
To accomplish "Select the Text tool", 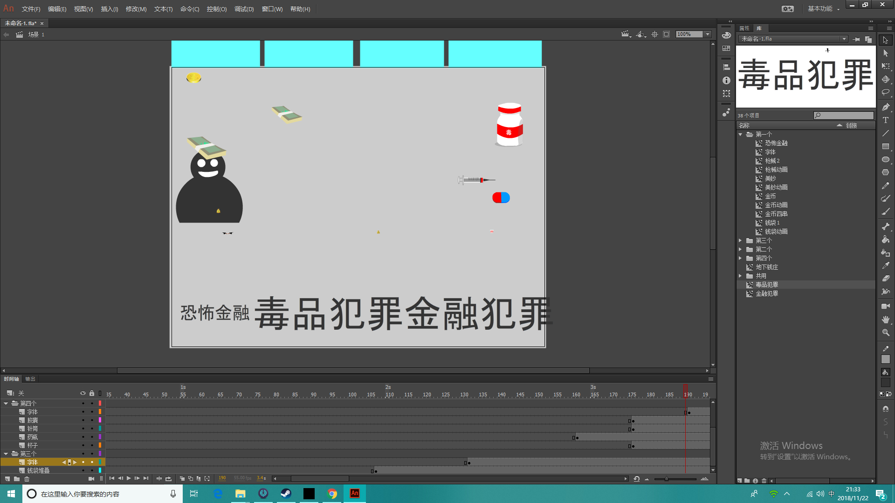I will pos(886,120).
